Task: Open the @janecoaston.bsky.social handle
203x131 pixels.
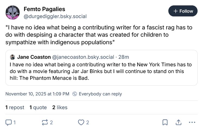Action: 83,57
